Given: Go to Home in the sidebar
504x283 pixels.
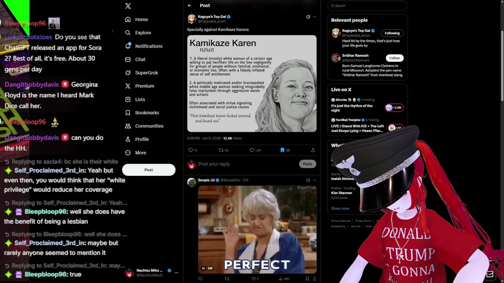Looking at the screenshot, I should coord(141,19).
